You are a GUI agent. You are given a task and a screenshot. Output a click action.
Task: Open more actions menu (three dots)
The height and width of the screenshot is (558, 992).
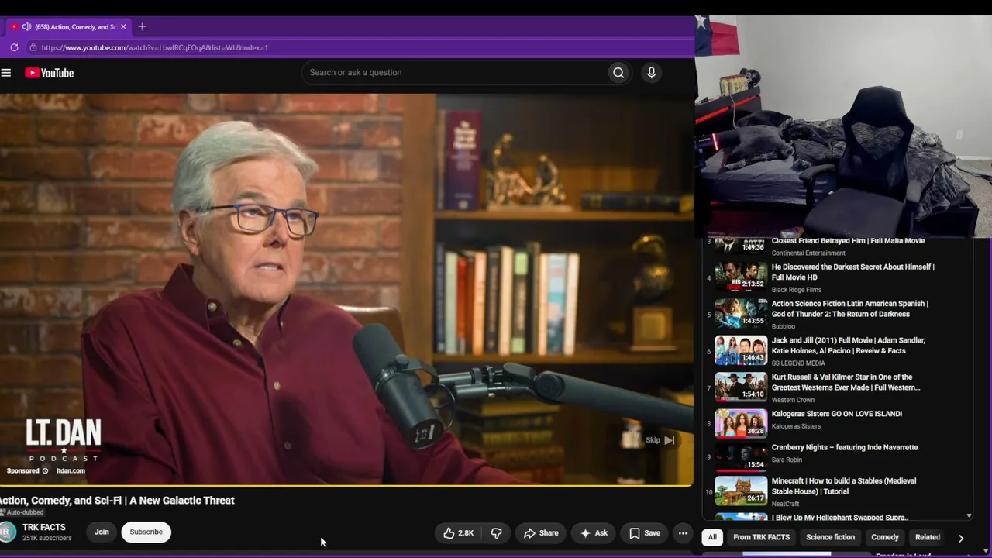683,533
